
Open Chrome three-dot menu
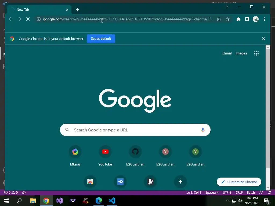(x=264, y=19)
